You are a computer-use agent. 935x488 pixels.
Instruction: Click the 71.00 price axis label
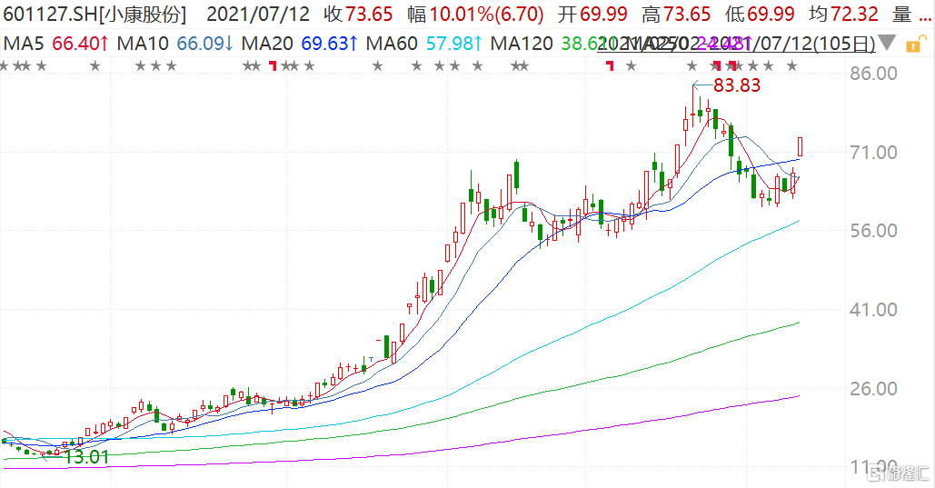pyautogui.click(x=873, y=153)
